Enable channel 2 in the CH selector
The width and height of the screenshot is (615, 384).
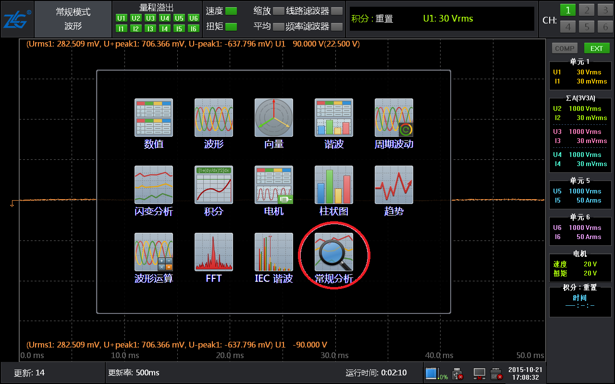click(x=587, y=11)
